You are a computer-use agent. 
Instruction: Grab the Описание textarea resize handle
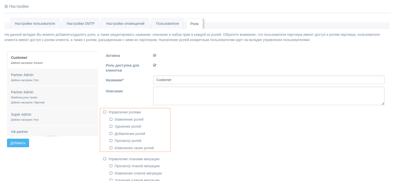point(383,103)
